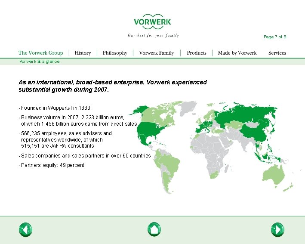
Task: Click the Page 7 of 9 indicator
Action: (275, 37)
